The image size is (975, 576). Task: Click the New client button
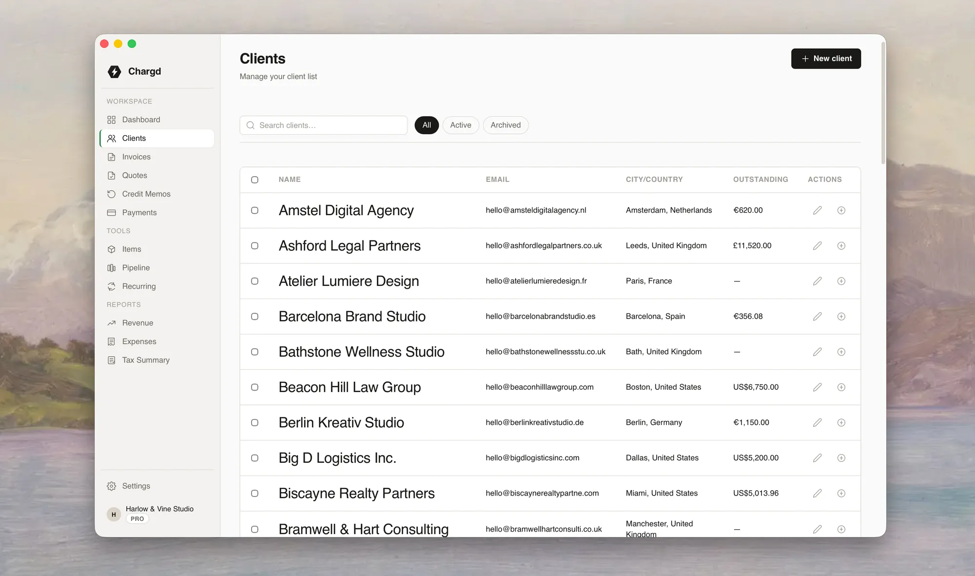tap(826, 59)
